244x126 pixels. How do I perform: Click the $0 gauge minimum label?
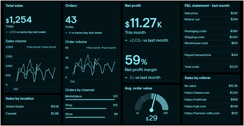tap(137, 113)
